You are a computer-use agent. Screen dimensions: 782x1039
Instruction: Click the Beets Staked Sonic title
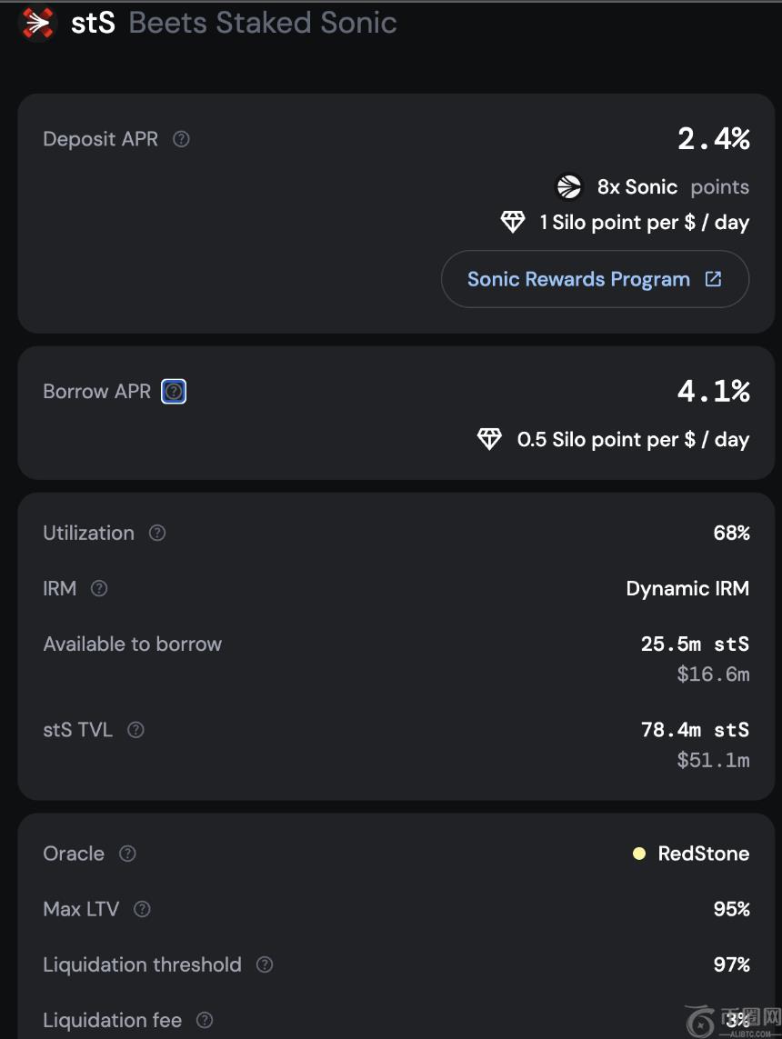tap(263, 23)
